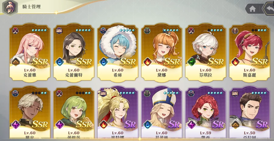
Task: Select the Lv.50 brown-haired SR knight card
Action: tap(250, 113)
